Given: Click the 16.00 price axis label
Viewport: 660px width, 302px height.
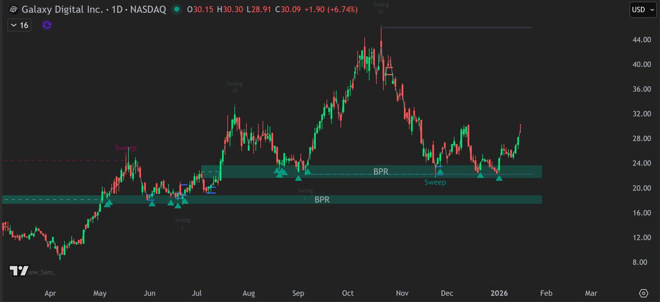Looking at the screenshot, I should pos(641,212).
